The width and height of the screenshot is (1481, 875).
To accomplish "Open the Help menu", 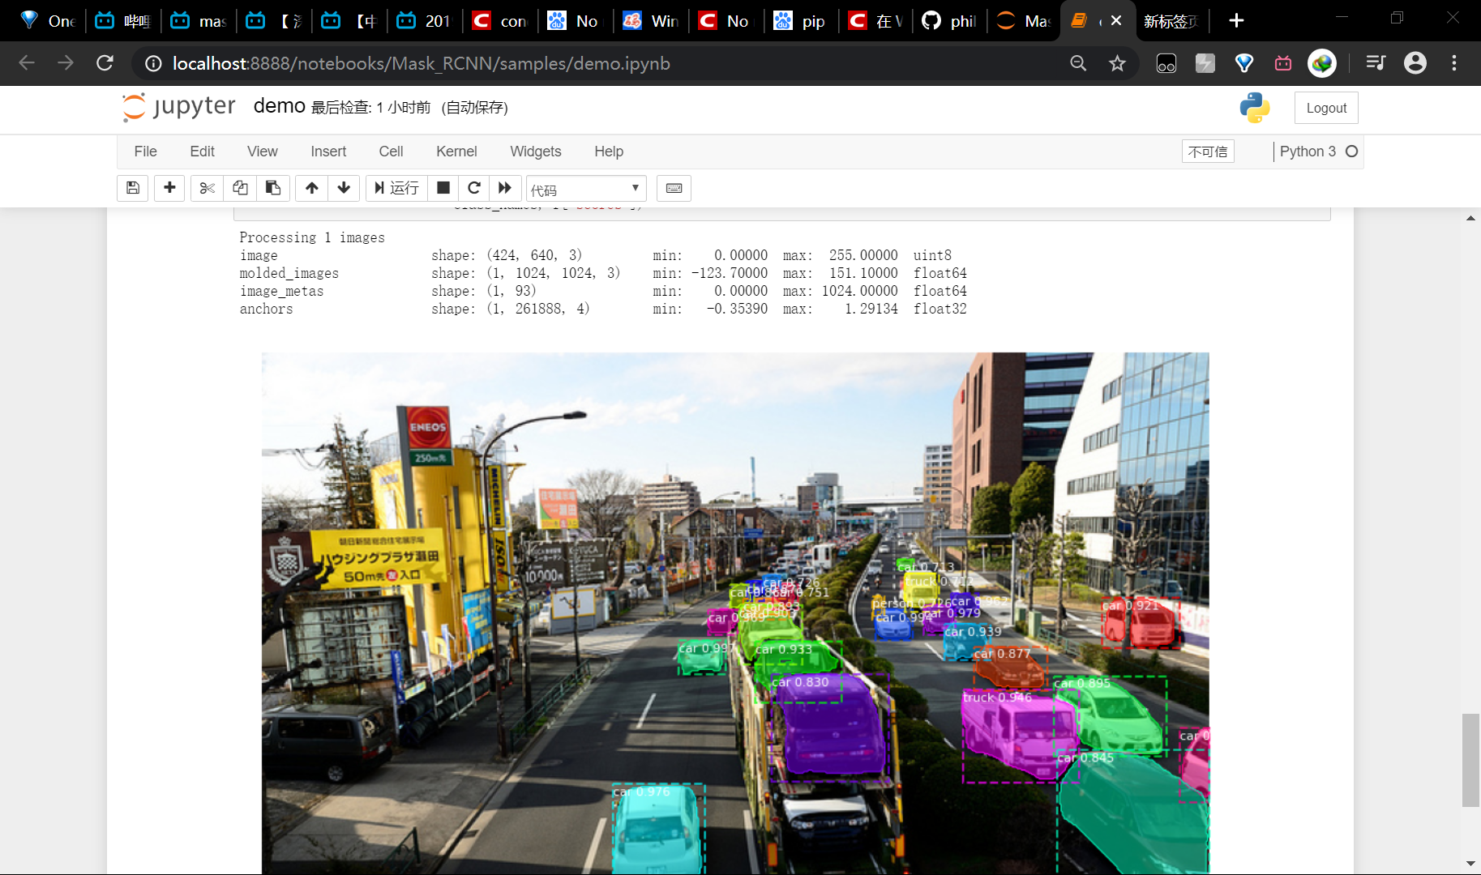I will (x=609, y=152).
